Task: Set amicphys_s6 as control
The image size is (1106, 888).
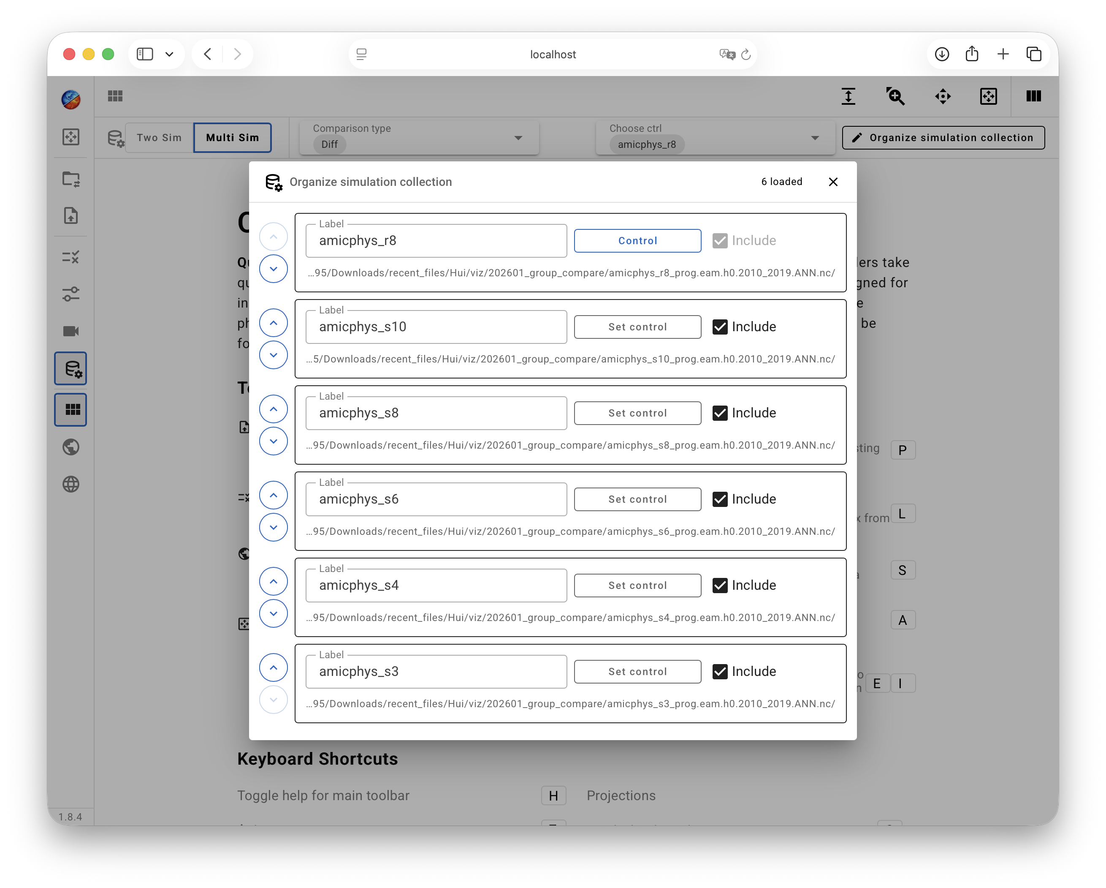Action: [x=638, y=499]
